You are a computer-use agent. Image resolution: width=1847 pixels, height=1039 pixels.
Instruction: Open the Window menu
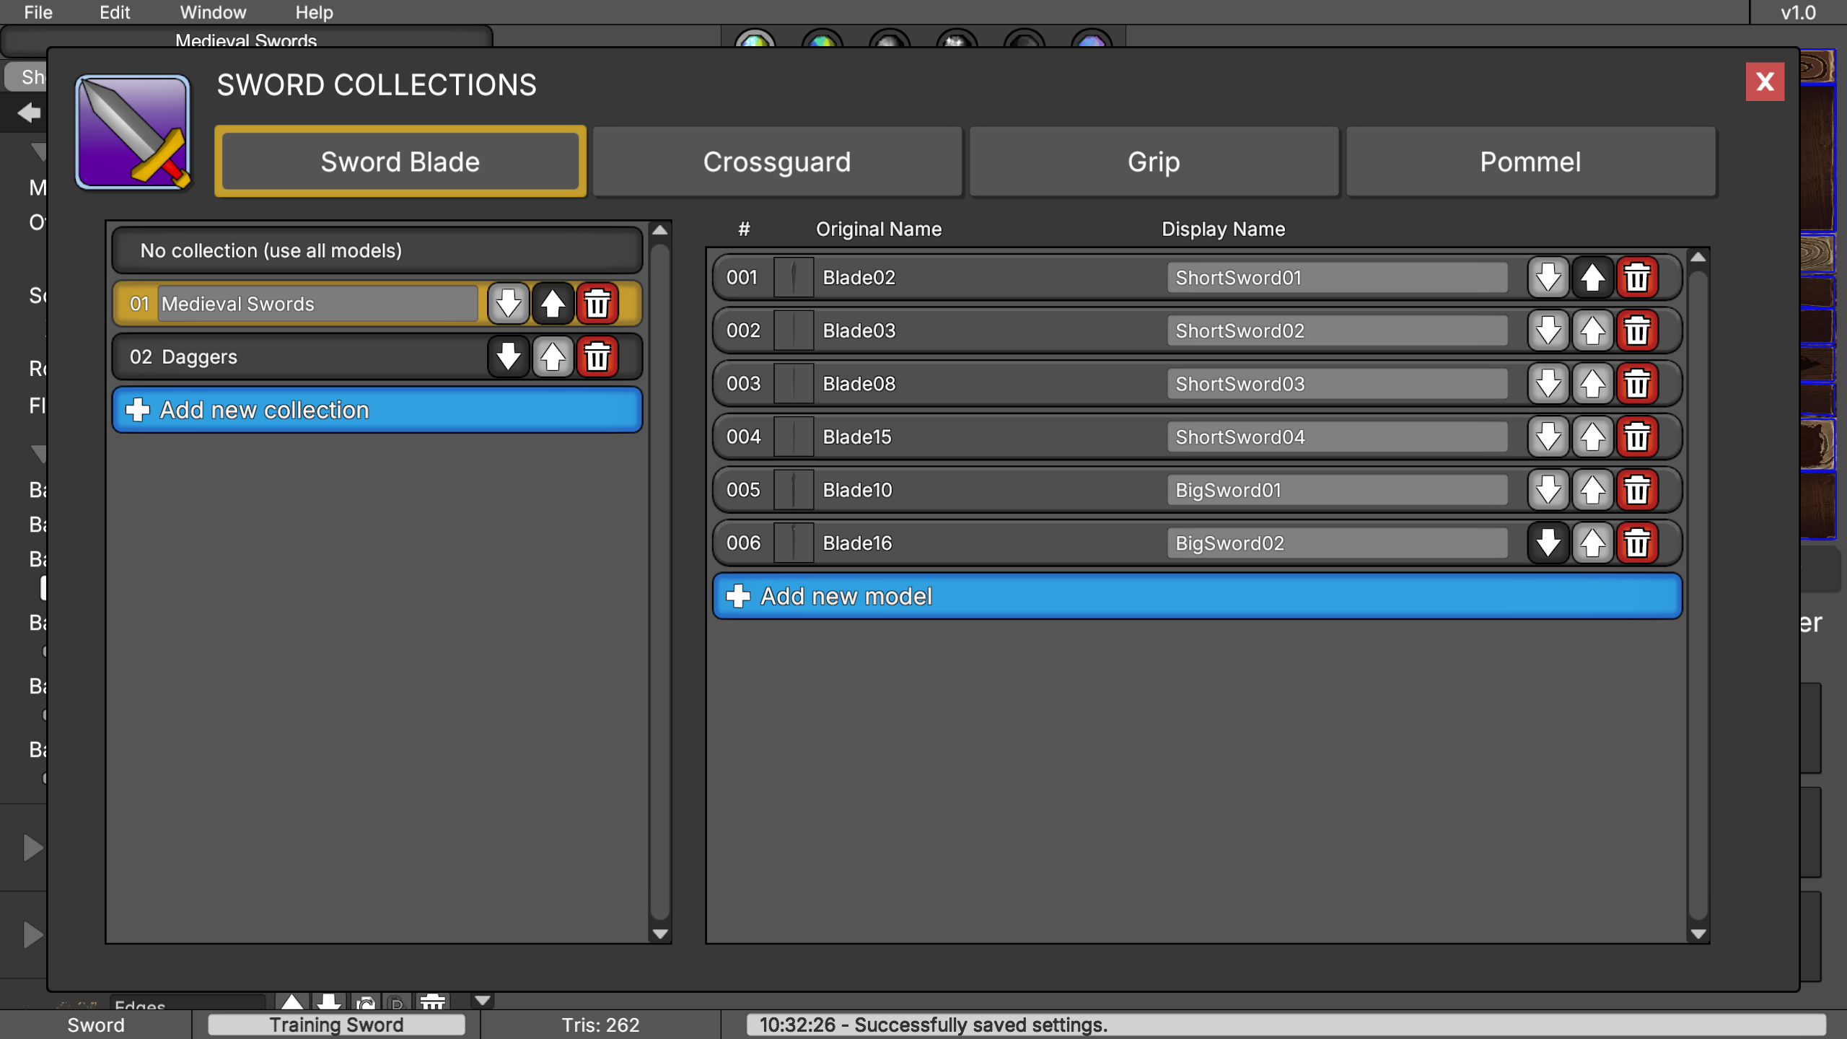(x=213, y=12)
